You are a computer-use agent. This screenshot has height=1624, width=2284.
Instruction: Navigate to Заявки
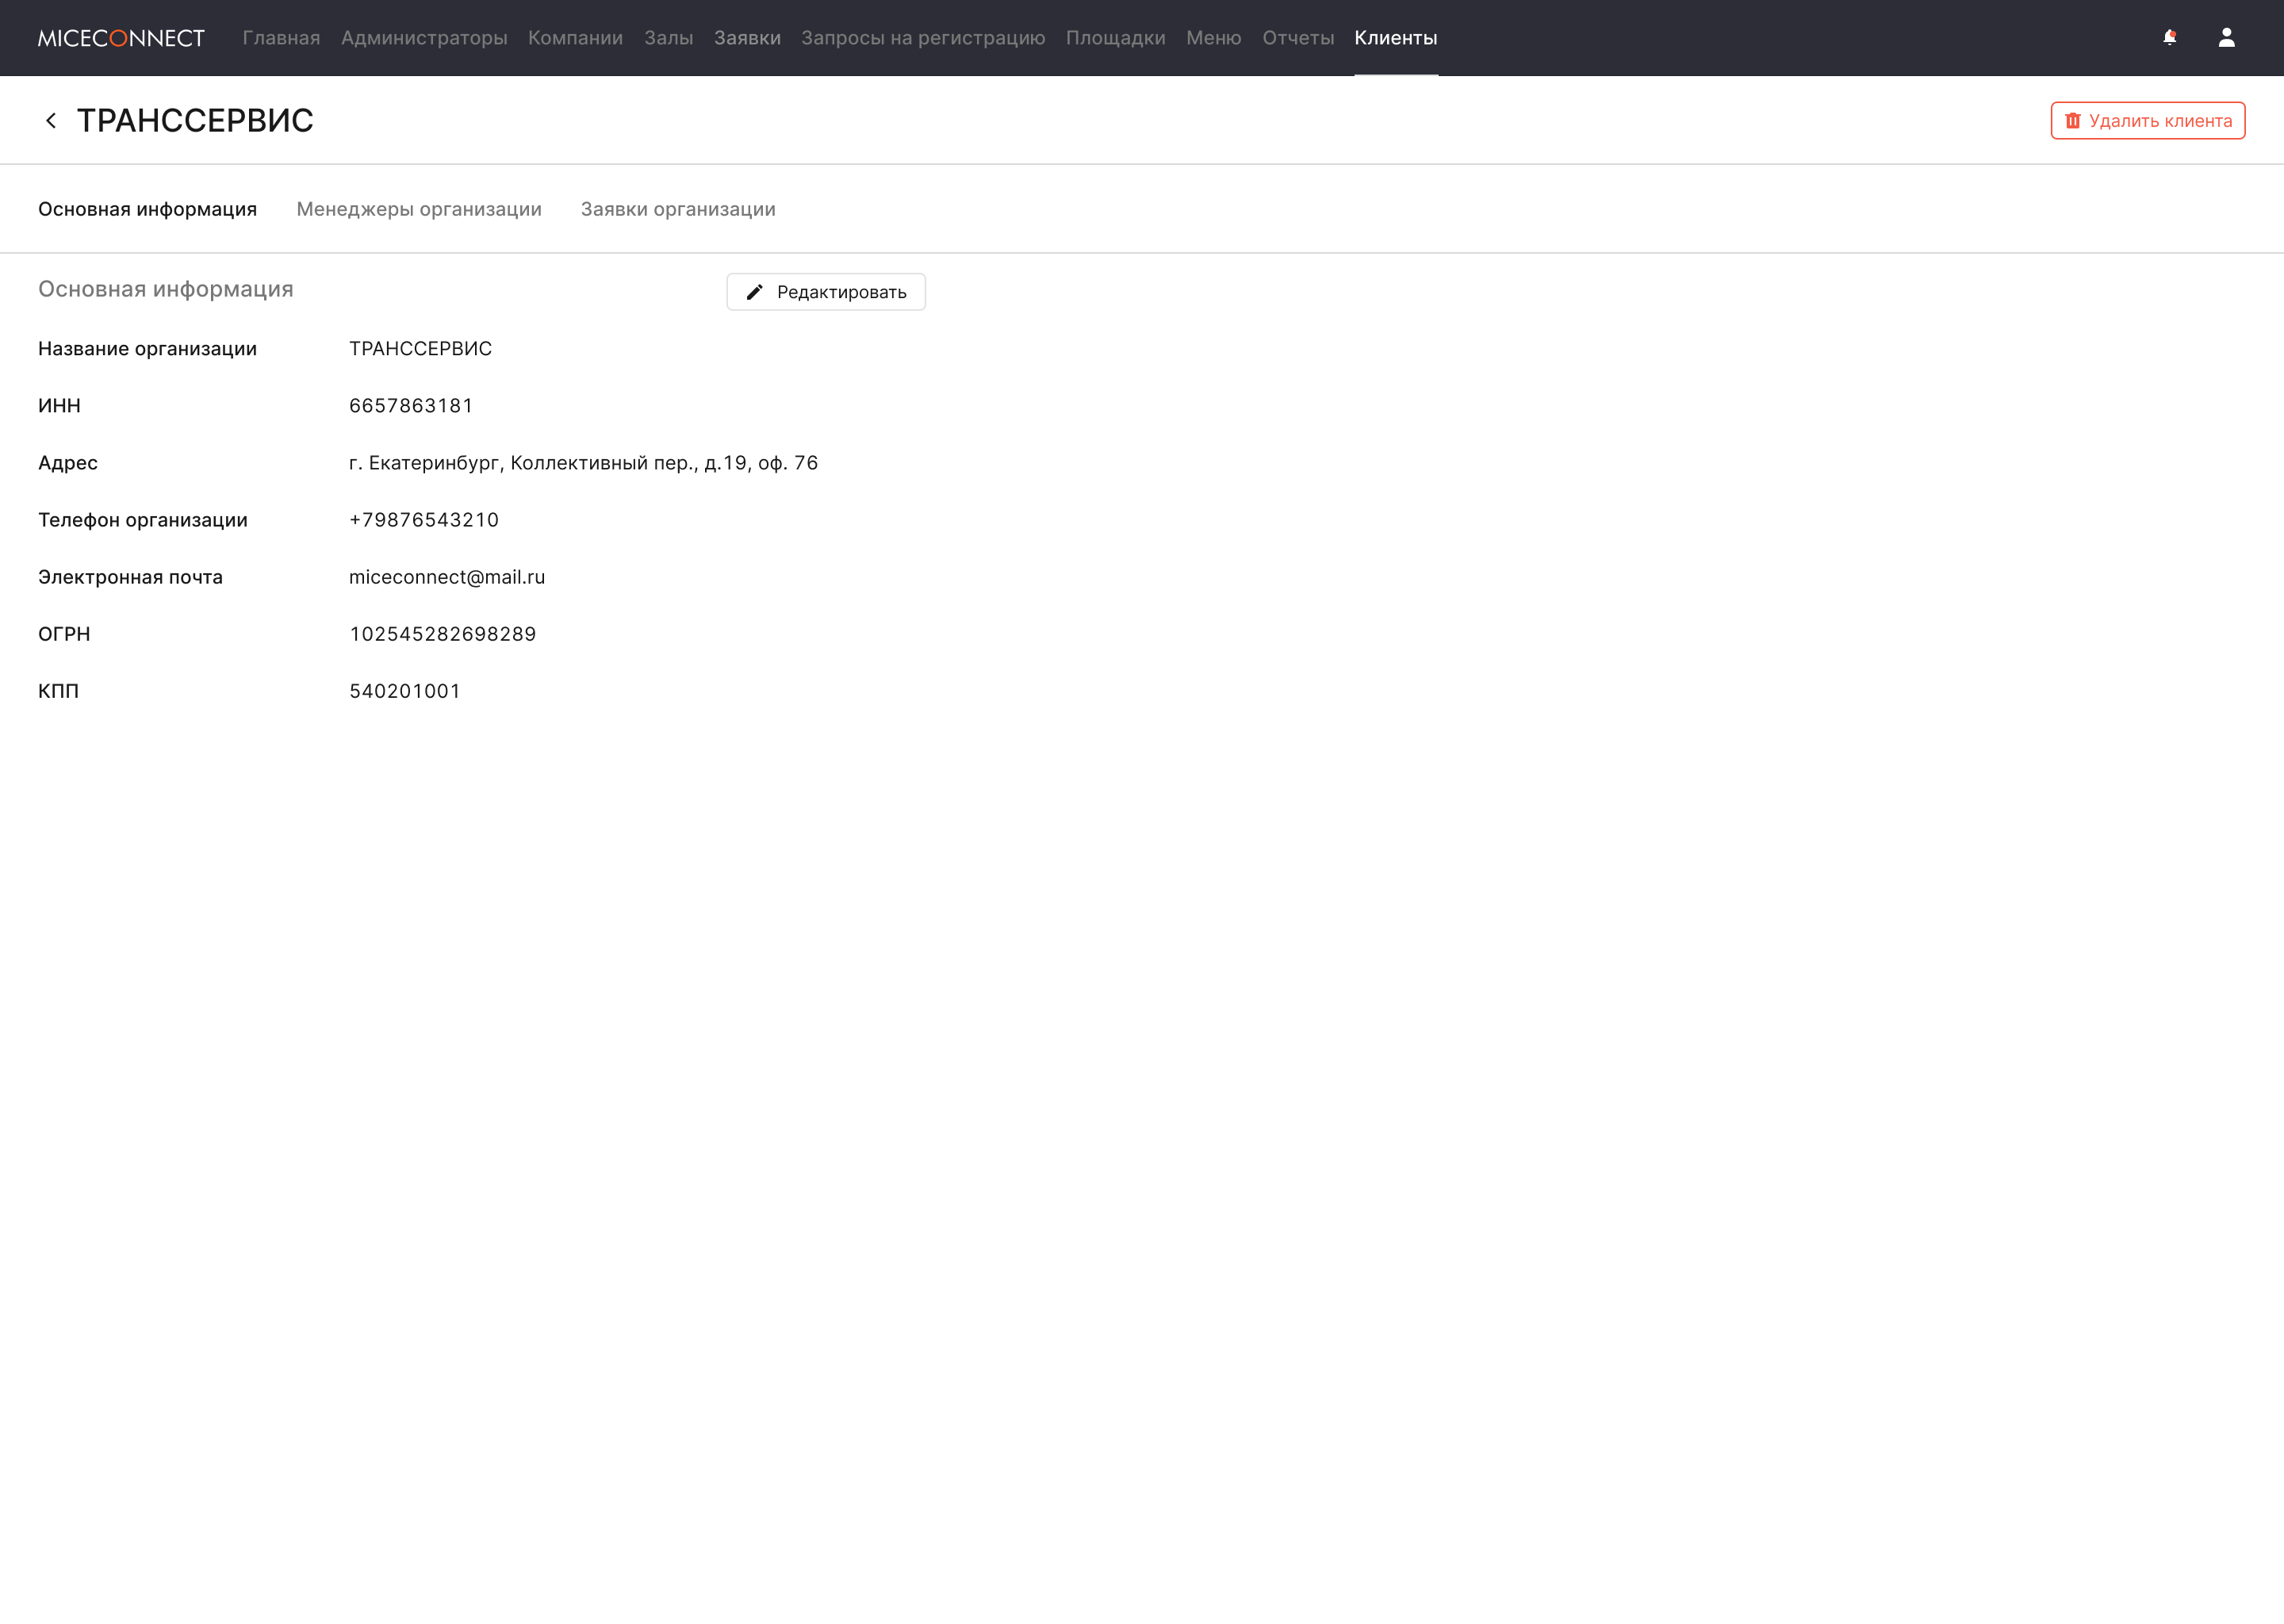point(747,38)
